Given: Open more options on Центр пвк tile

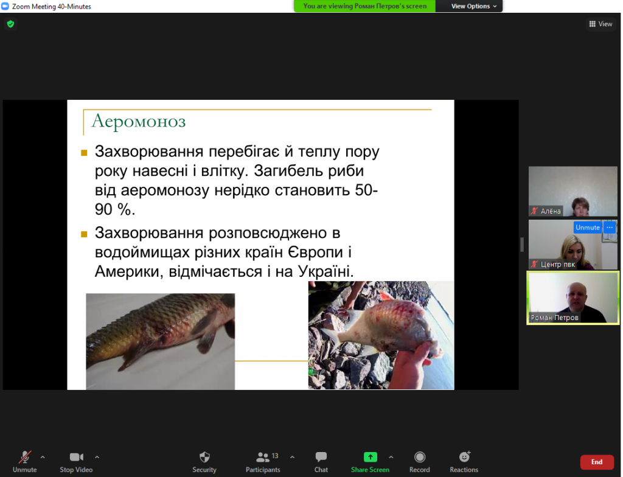Looking at the screenshot, I should pyautogui.click(x=610, y=228).
